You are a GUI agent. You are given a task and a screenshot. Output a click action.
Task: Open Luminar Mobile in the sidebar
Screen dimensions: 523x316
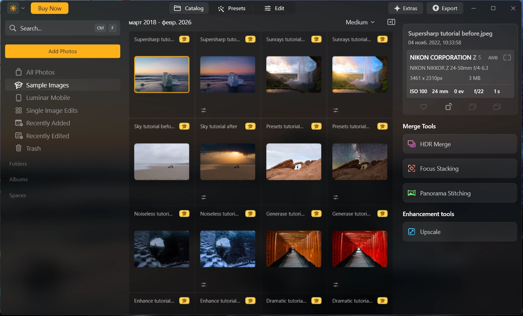pos(63,98)
